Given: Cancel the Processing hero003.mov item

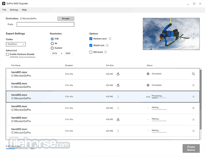Looking at the screenshot, I should [x=194, y=97].
